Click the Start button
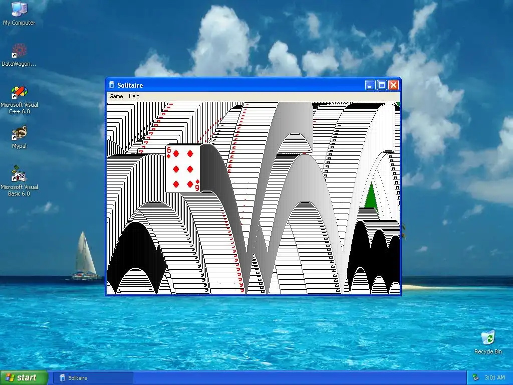The height and width of the screenshot is (385, 513). [x=24, y=378]
